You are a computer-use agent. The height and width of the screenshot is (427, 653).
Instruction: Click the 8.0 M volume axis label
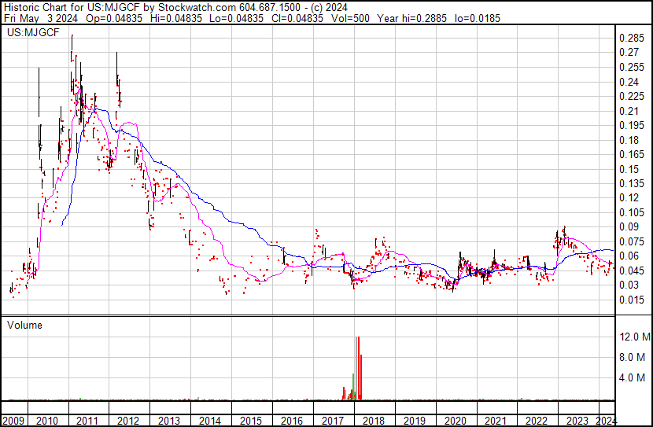(633, 357)
